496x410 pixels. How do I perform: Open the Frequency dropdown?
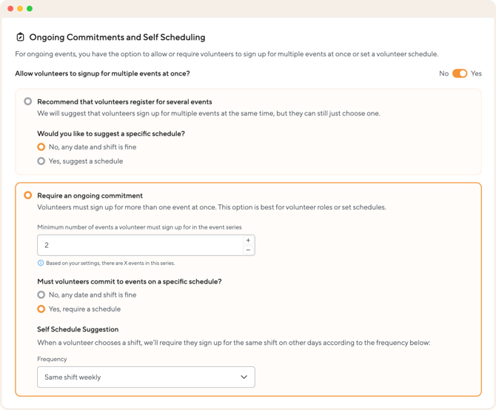tap(146, 377)
